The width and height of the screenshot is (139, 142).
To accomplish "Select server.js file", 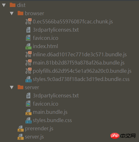I will [34, 137].
